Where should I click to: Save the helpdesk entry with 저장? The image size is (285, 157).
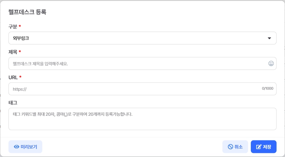(x=264, y=147)
